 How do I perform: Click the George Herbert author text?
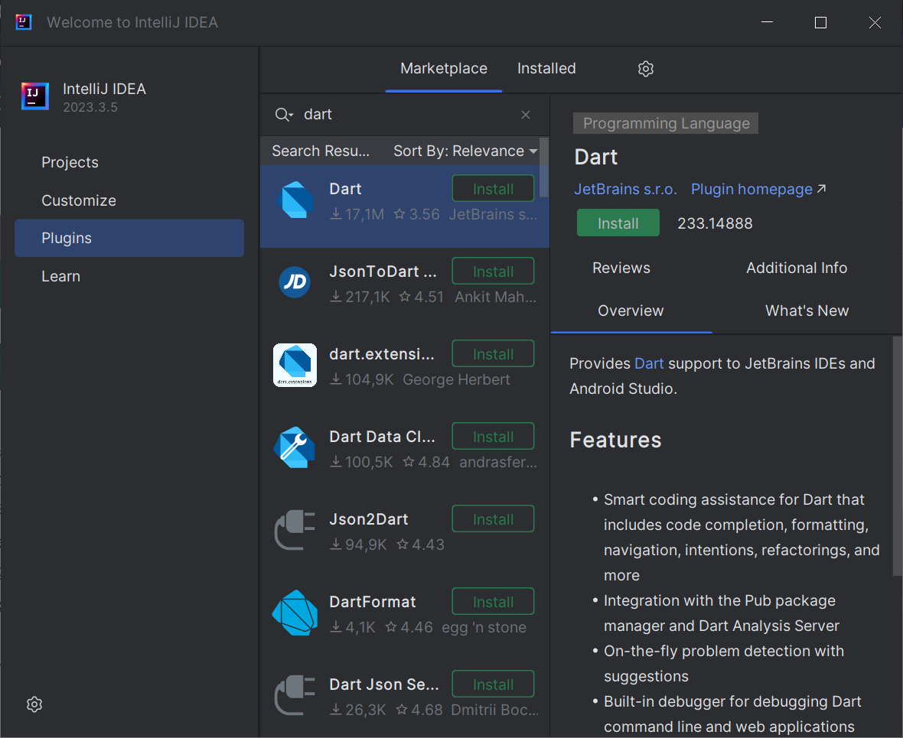click(x=456, y=379)
